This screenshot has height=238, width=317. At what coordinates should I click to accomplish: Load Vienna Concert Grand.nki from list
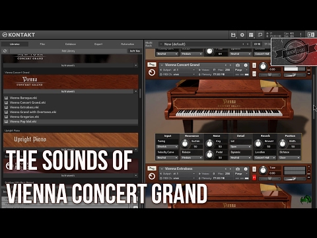coord(28,102)
